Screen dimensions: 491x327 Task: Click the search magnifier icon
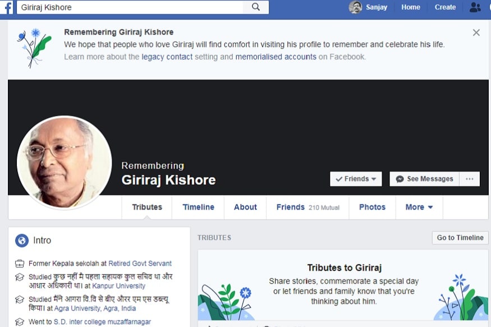point(256,7)
